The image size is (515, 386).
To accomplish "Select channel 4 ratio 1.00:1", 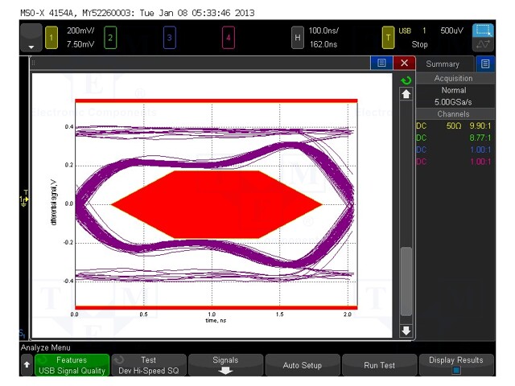I will [480, 162].
